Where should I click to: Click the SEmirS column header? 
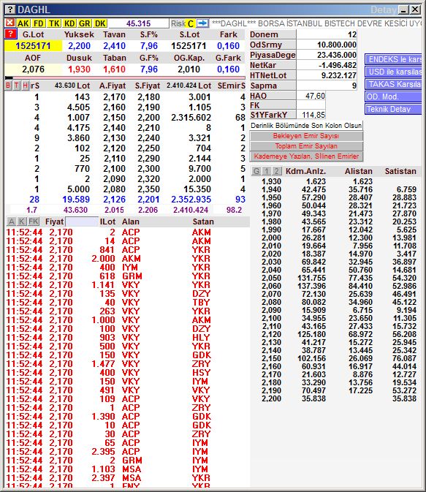232,86
